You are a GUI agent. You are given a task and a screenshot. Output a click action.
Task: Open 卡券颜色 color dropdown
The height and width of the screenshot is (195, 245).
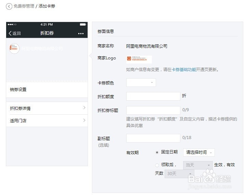pos(141,83)
